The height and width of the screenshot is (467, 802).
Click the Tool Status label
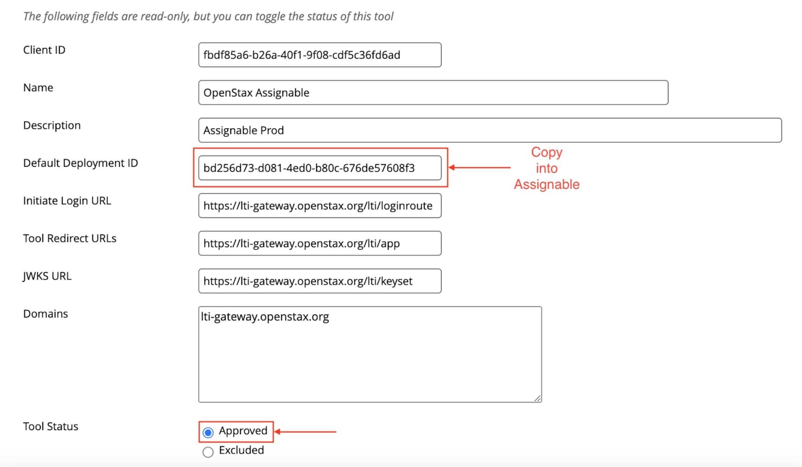tap(50, 426)
